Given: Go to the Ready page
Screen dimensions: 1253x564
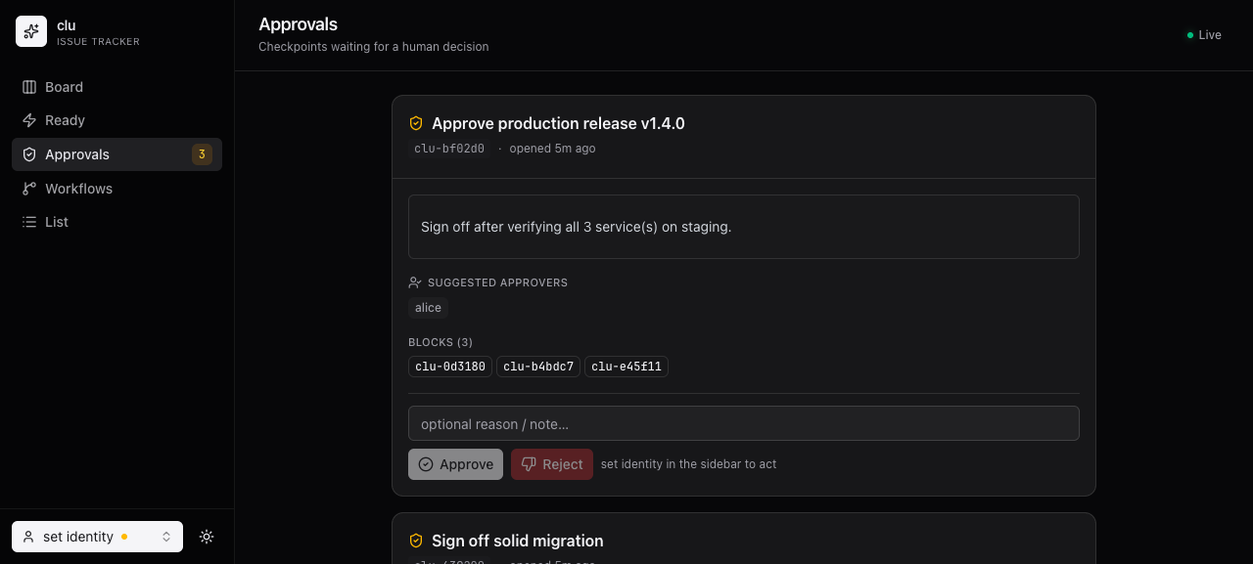Looking at the screenshot, I should point(116,120).
